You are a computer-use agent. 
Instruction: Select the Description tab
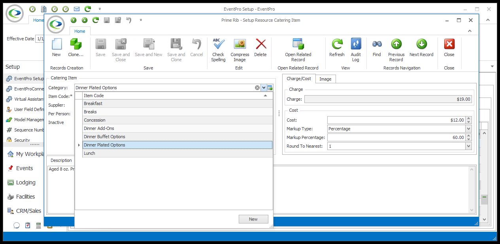point(61,160)
